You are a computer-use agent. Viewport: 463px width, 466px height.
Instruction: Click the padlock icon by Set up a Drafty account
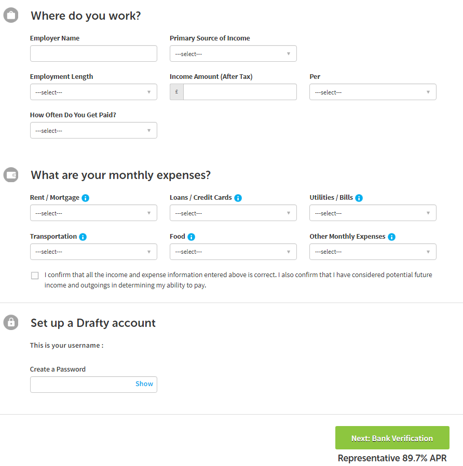11,322
